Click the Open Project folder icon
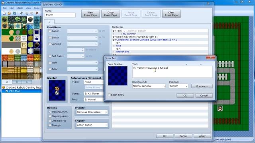This screenshot has width=255, height=143. 9,13
